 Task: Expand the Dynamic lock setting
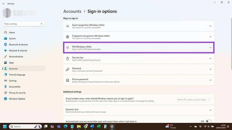(x=139, y=110)
